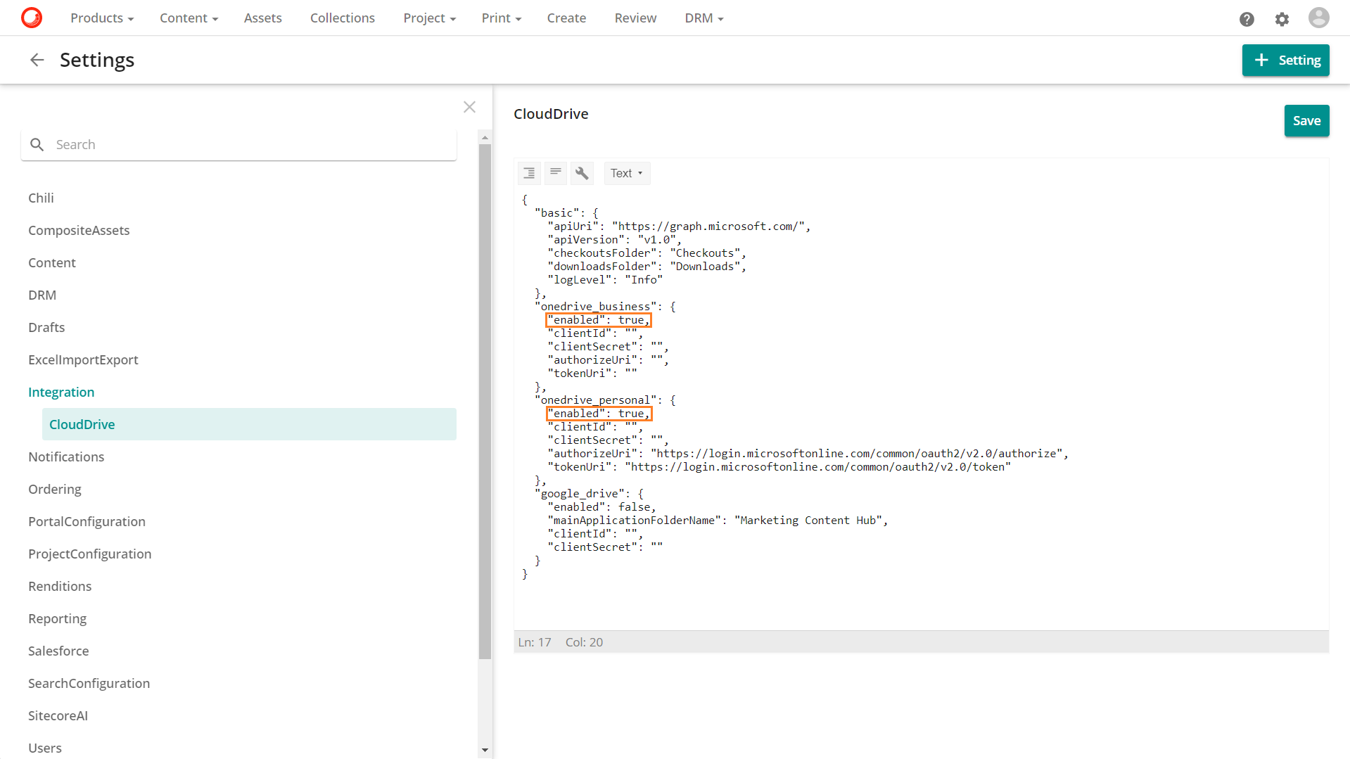The image size is (1350, 759).
Task: Open the Create page
Action: 566,18
